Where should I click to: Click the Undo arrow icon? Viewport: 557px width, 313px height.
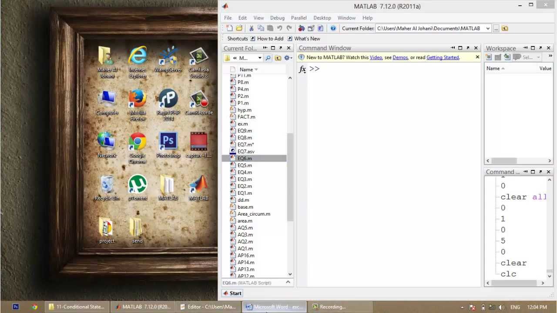point(279,28)
